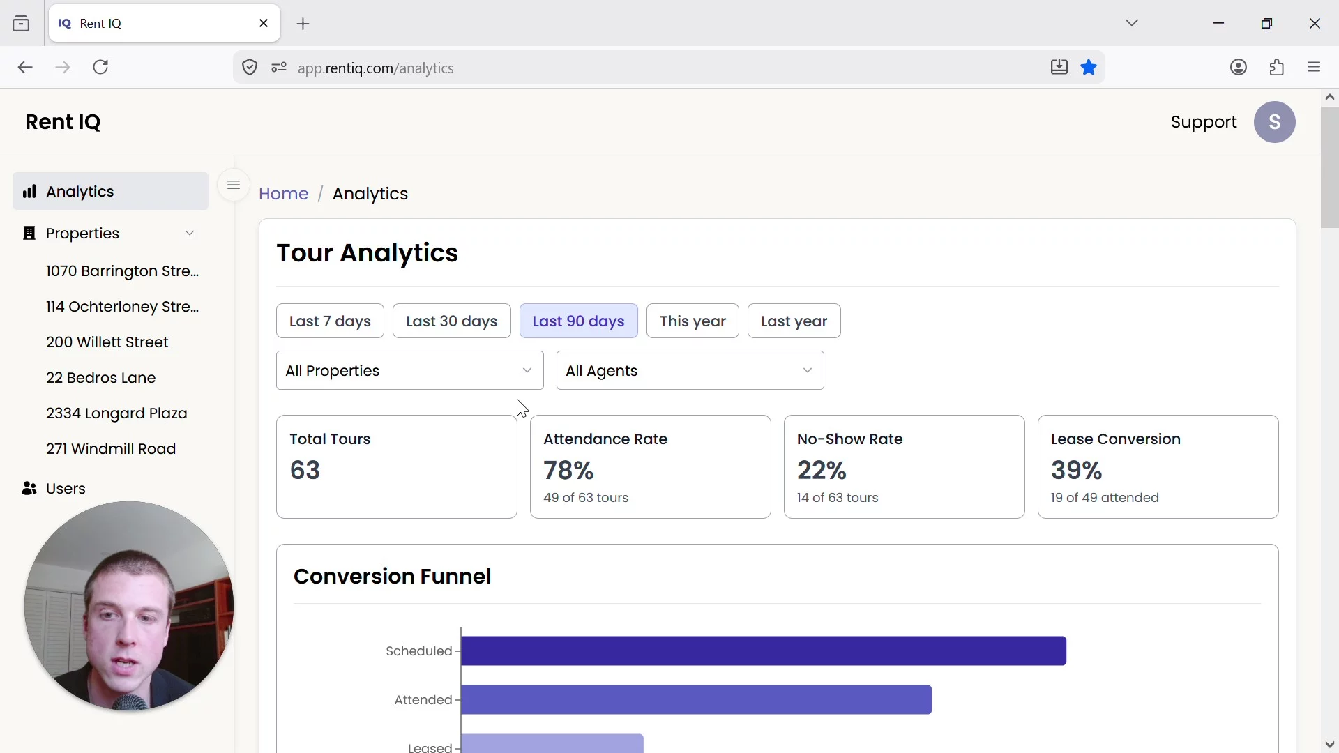Open site permissions icon in address bar
This screenshot has width=1339, height=753.
pos(279,68)
